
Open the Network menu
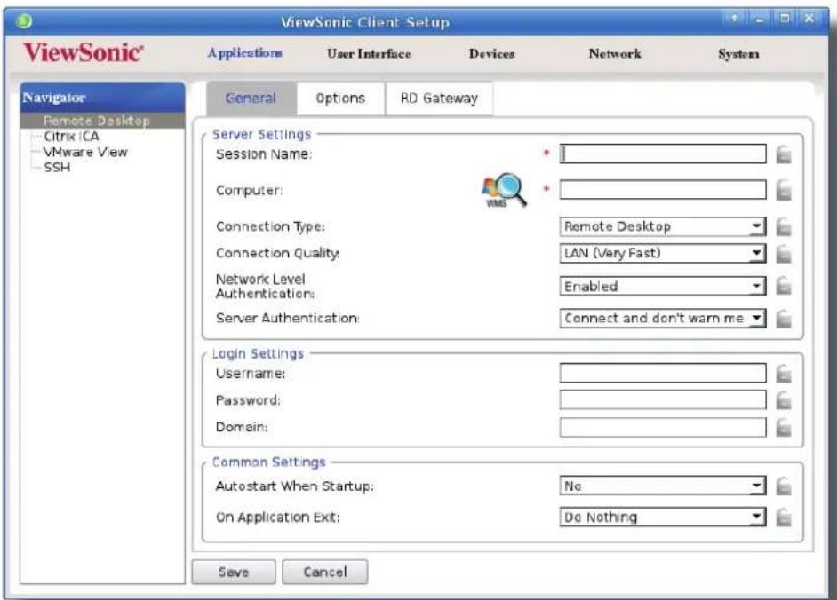[615, 54]
